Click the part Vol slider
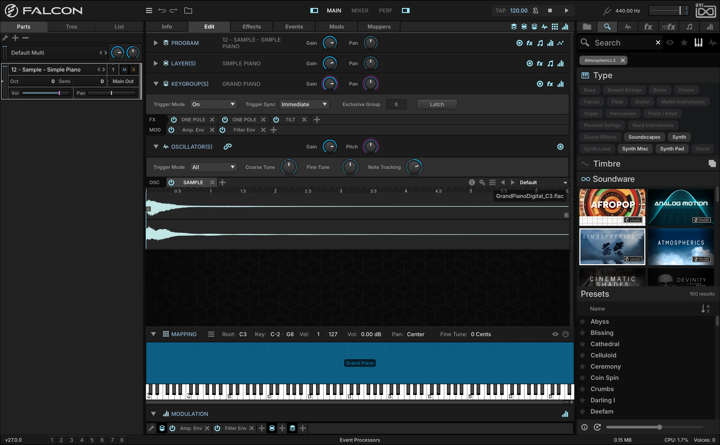The image size is (720, 445). [x=46, y=93]
